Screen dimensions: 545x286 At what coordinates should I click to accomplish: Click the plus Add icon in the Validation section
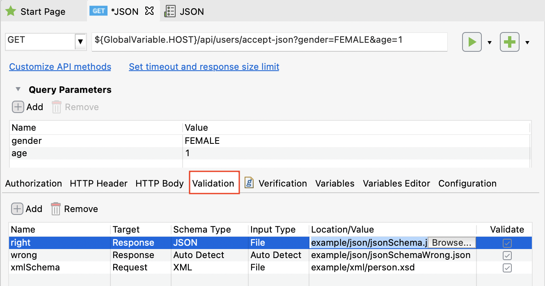(17, 209)
